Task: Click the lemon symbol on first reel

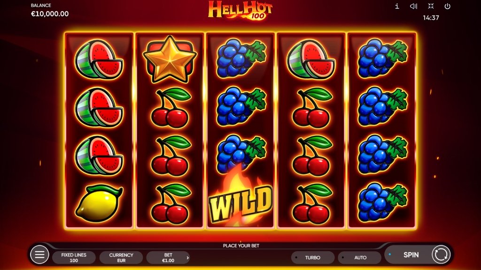Action: 99,203
